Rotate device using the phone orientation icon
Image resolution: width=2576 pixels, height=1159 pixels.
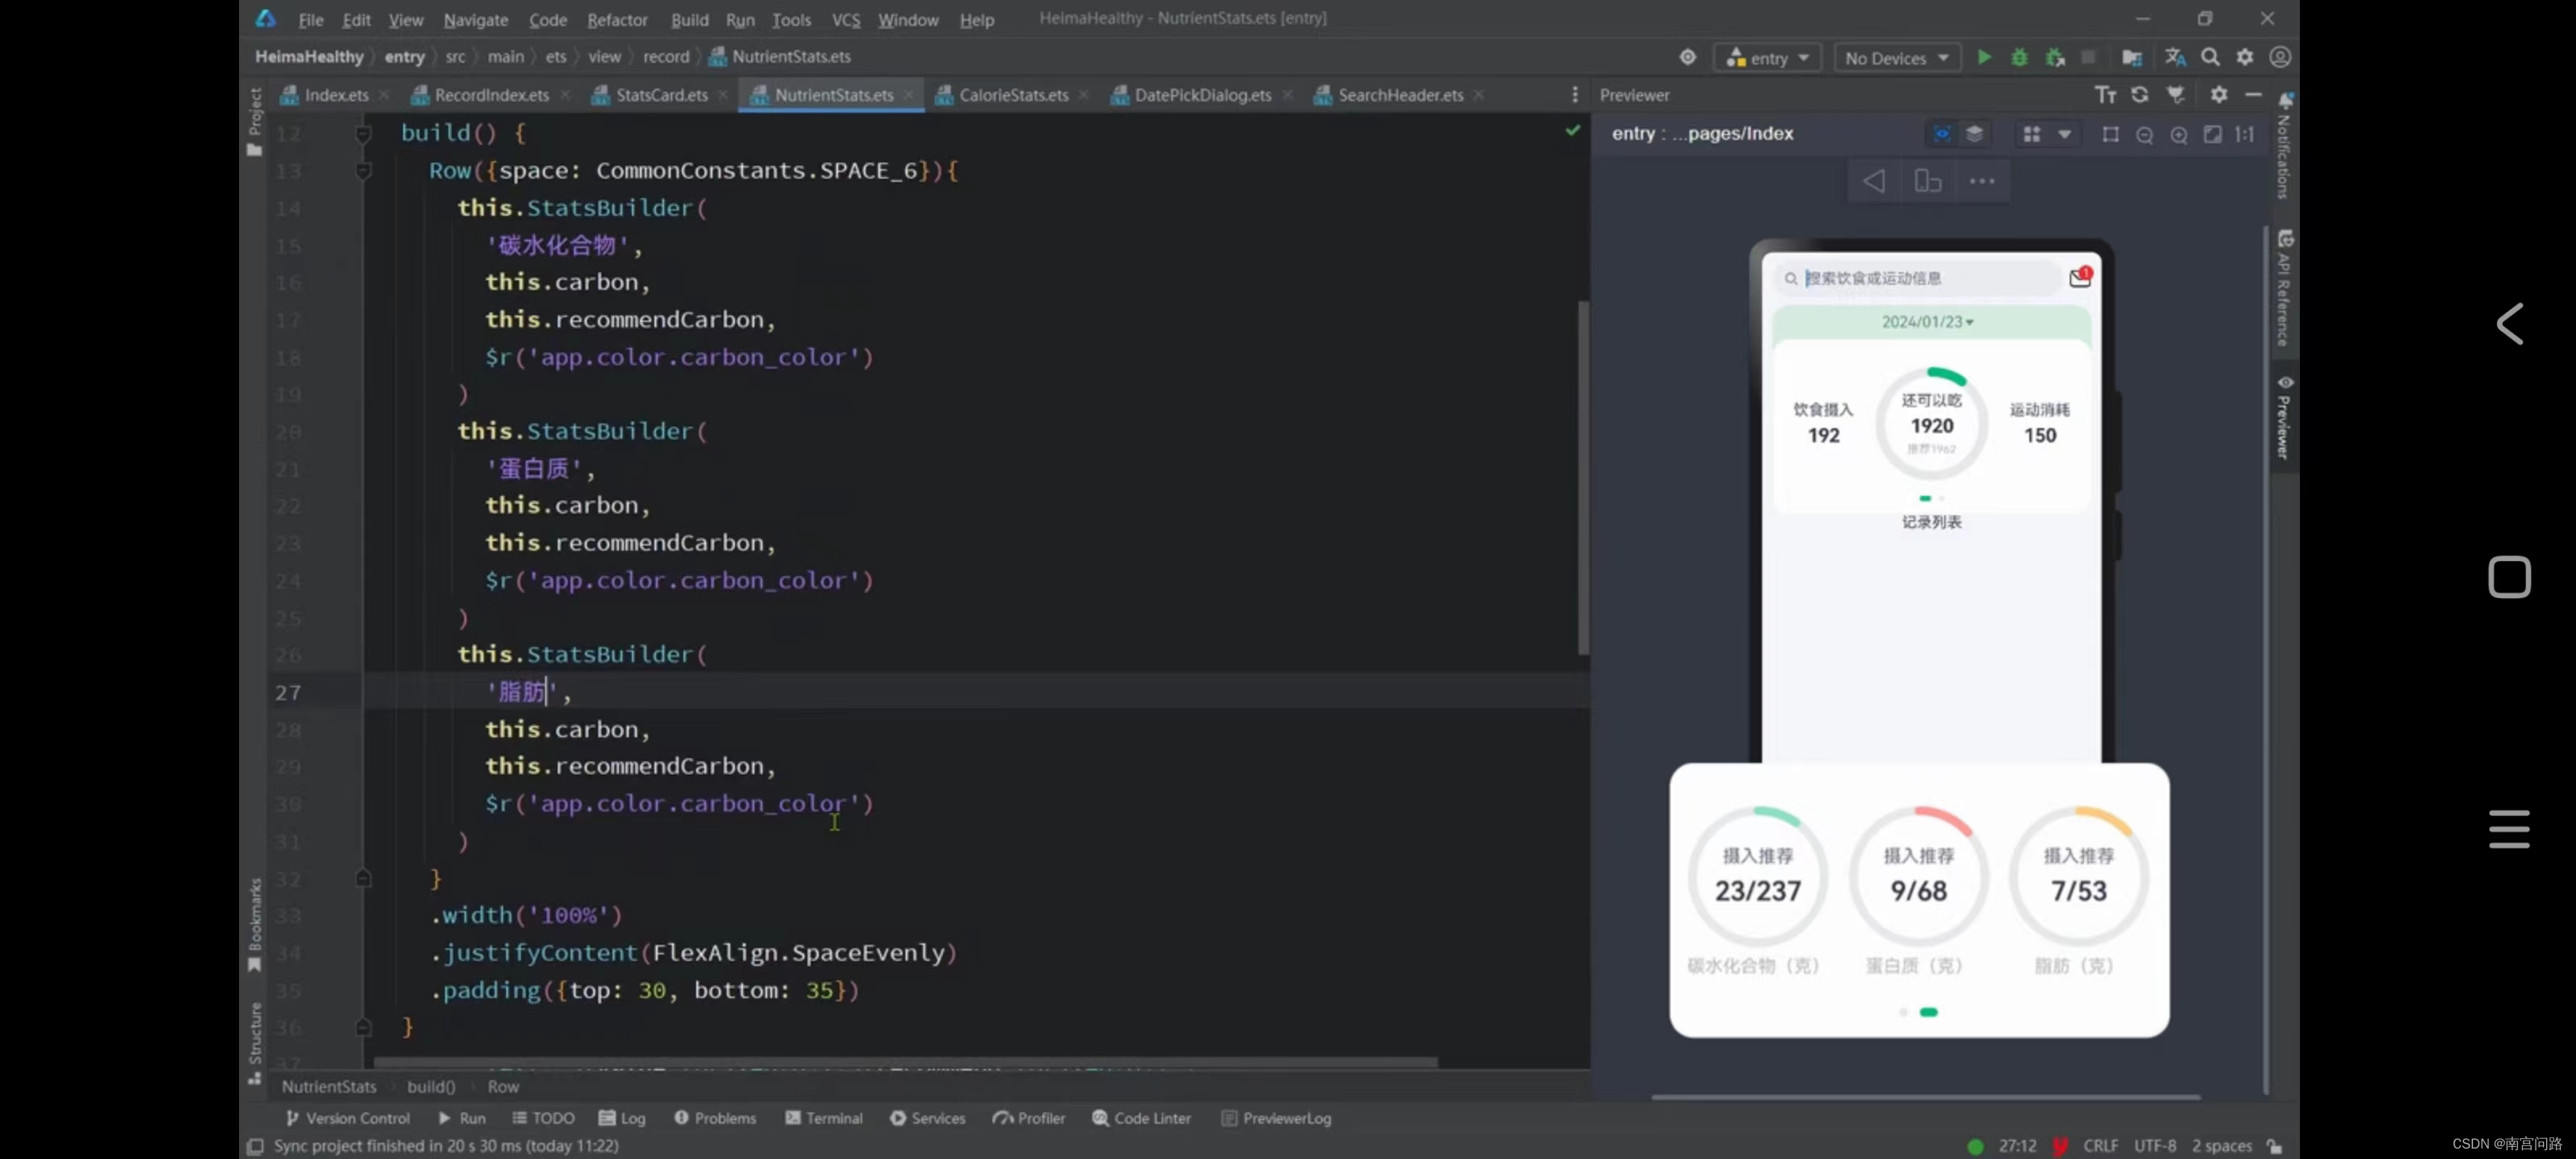[x=1927, y=181]
